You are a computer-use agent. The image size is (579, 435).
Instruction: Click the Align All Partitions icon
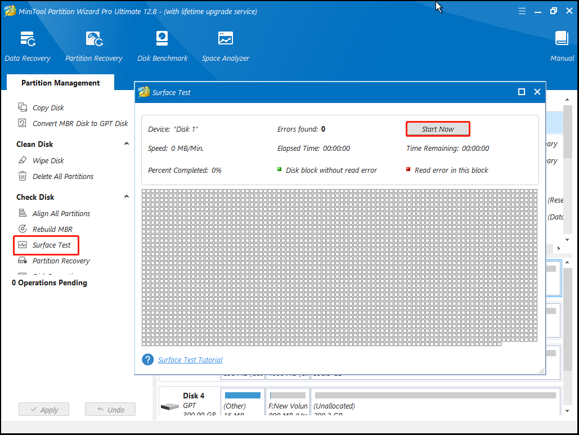pos(23,213)
